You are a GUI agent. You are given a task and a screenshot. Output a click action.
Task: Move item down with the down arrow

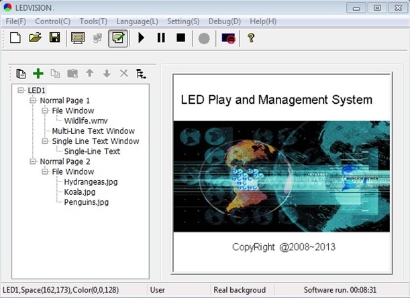click(x=107, y=74)
